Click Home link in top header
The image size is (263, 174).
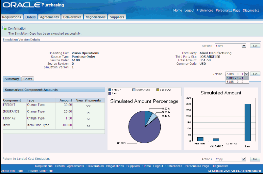[178, 11]
